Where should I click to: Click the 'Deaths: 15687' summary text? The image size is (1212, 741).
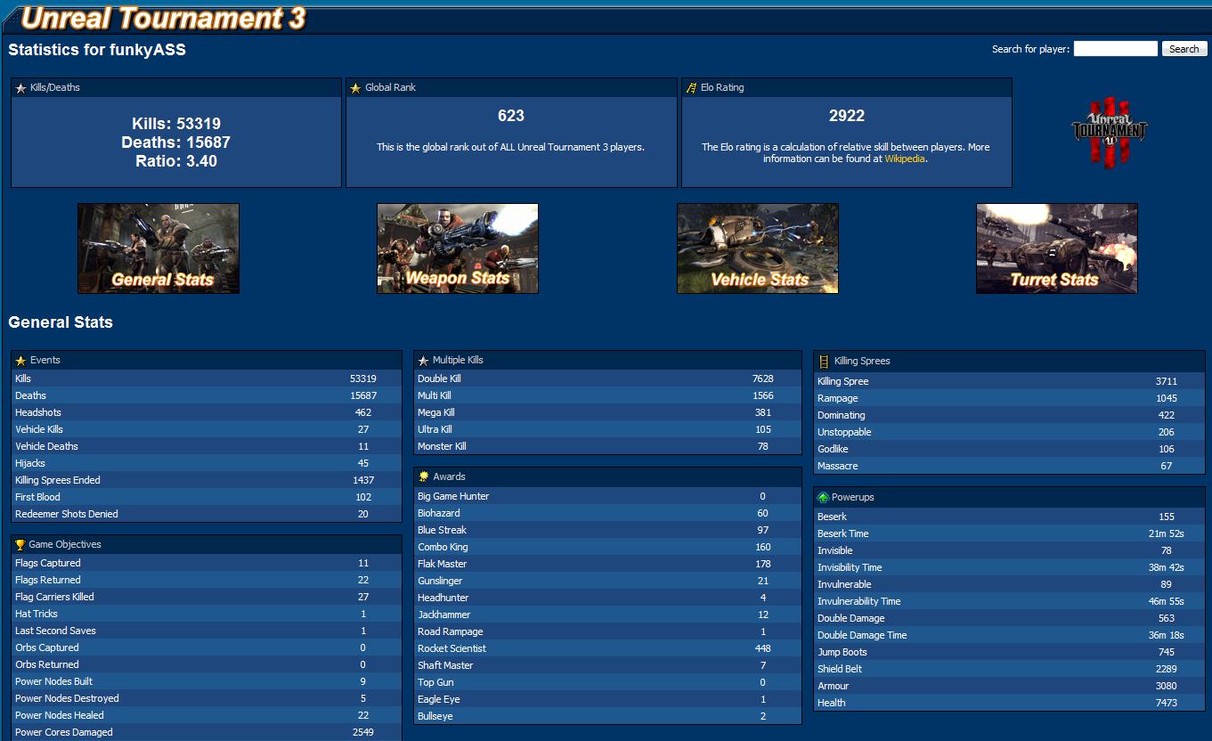pos(176,142)
